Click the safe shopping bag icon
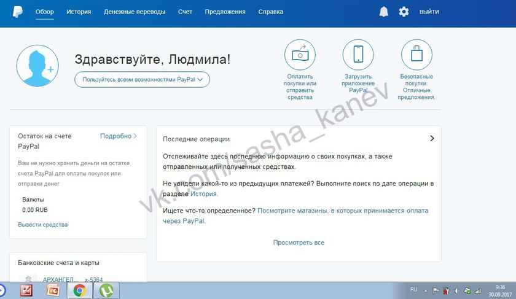Viewport: 516px width, 299px height. click(x=416, y=55)
